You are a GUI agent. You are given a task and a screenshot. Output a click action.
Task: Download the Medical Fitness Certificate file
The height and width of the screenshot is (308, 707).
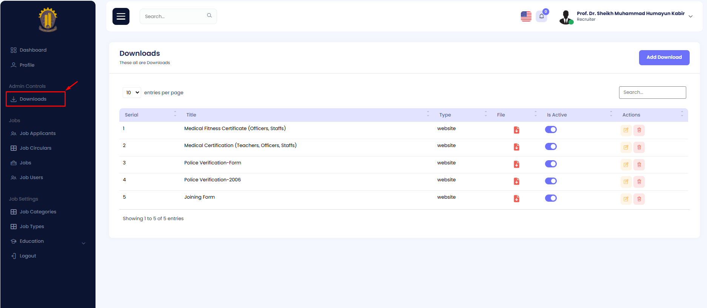(x=516, y=130)
